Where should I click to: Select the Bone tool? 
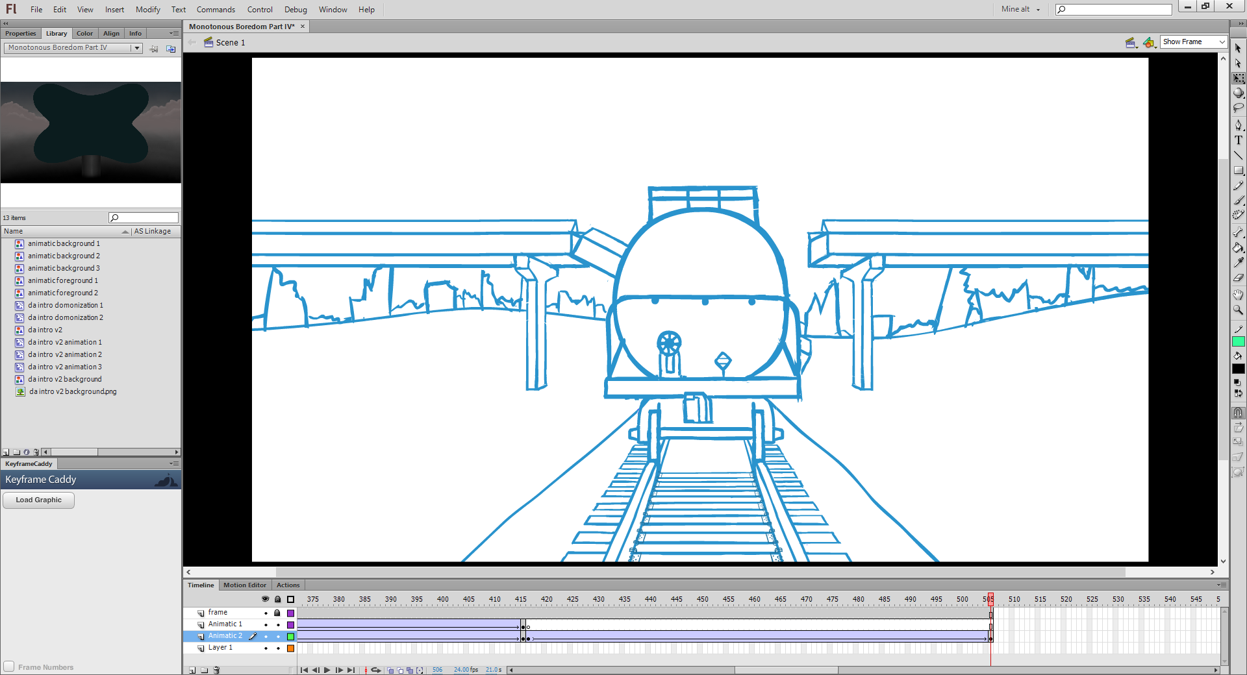1238,232
